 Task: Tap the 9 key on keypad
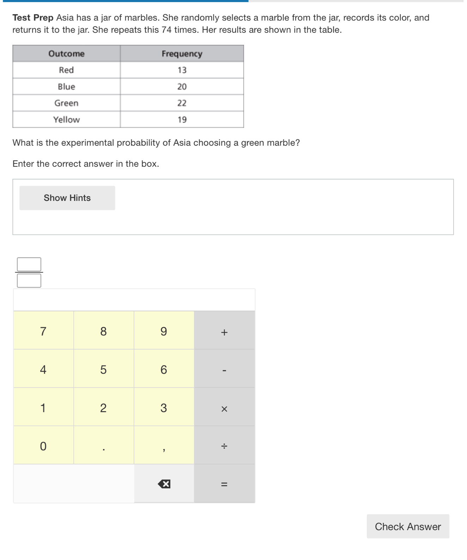(x=164, y=331)
